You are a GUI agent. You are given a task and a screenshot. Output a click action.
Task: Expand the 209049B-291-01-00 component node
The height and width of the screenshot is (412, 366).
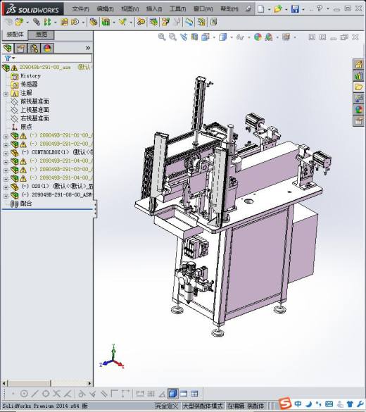6,137
